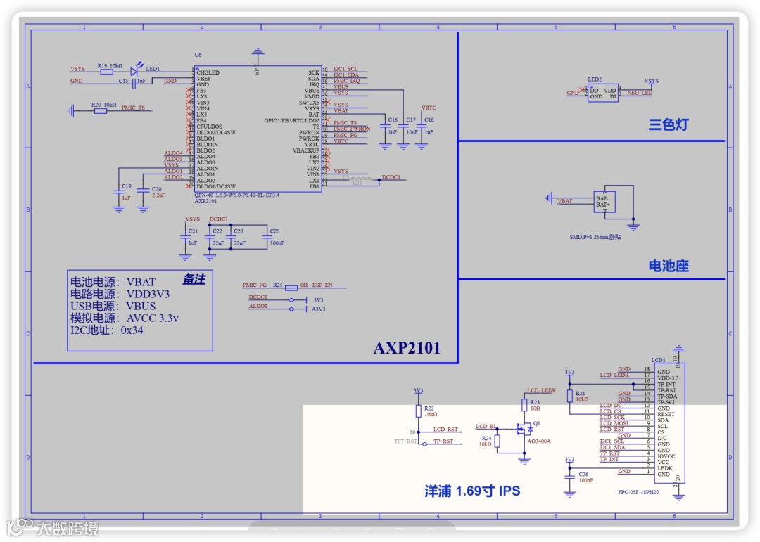
Task: Click the 洋浦 1.69寸 IPS title
Action: tap(472, 491)
